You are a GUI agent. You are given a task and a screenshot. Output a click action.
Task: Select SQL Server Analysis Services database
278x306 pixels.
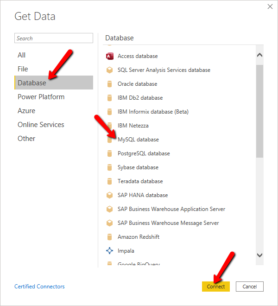[x=179, y=70]
